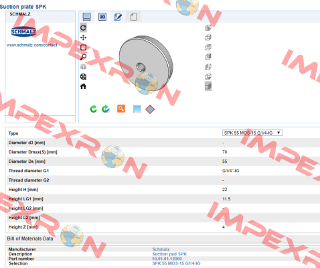Viewport: 320px width, 268px height.
Task: Click the Type row label
Action: click(x=13, y=133)
